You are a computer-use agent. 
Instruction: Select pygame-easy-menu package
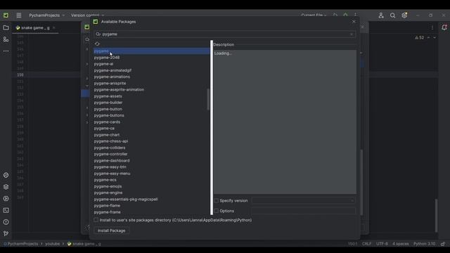[x=152, y=174]
